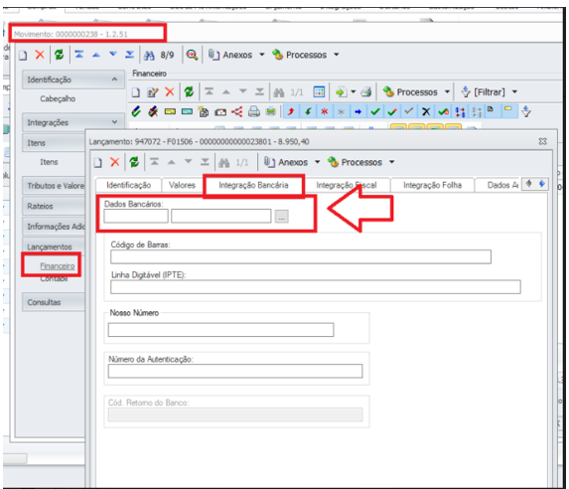Focus the Nosso Número field

pos(220,330)
